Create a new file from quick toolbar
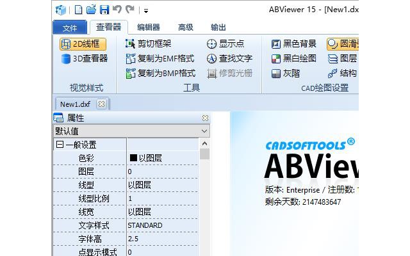This screenshot has width=410, height=256. tap(78, 10)
